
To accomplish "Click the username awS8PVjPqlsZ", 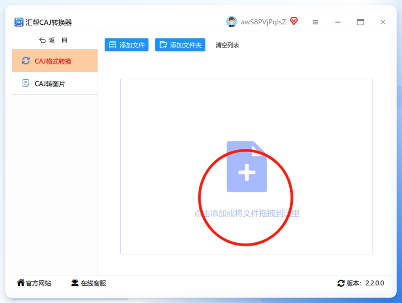I will [x=263, y=22].
